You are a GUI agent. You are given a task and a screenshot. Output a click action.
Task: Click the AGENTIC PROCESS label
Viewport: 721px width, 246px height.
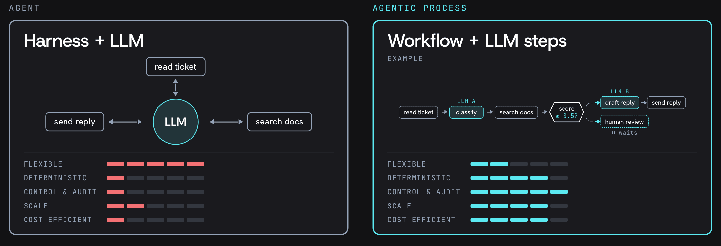pos(419,8)
